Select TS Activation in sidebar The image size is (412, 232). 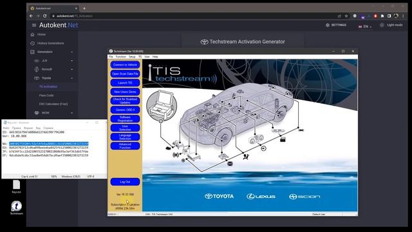coord(48,86)
